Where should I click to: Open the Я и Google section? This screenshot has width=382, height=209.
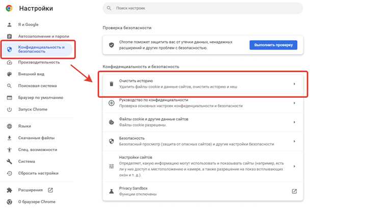pyautogui.click(x=28, y=24)
